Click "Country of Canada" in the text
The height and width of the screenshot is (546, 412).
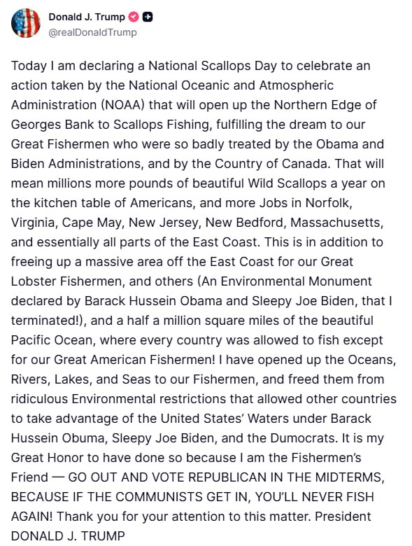point(272,164)
